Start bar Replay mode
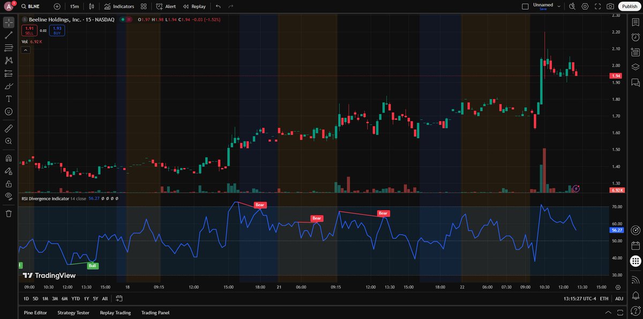643x319 pixels. [x=194, y=6]
